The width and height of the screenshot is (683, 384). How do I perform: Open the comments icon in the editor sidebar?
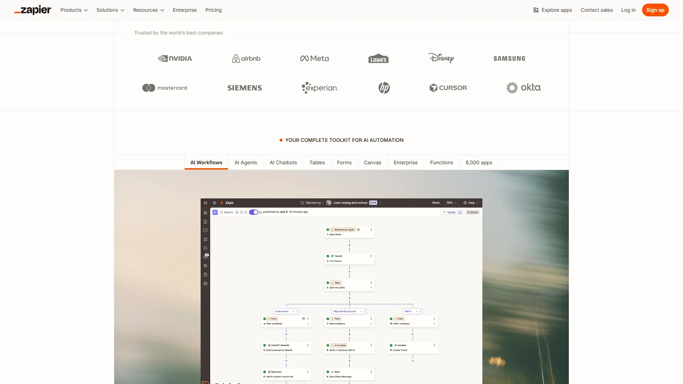[x=205, y=230]
